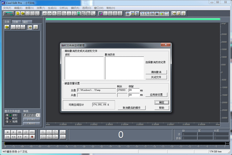Click the 清除撤消 button
The width and height of the screenshot is (232, 155).
point(156,72)
